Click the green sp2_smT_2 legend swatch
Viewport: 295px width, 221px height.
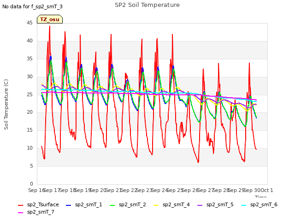(x=112, y=205)
